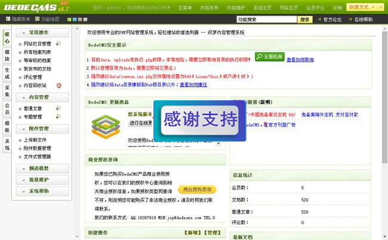Viewport: 388px width, 240px height.
Task: Click 【新增】 in 快捷操作 header
Action: (193, 233)
